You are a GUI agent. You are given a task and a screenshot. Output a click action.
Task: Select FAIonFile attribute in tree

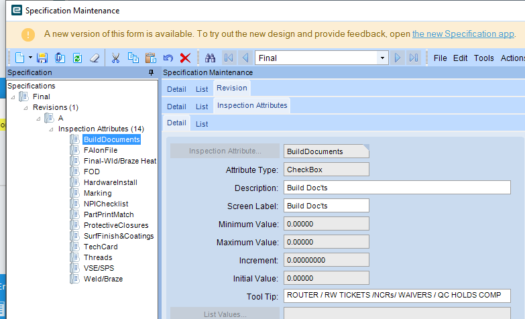tap(101, 150)
